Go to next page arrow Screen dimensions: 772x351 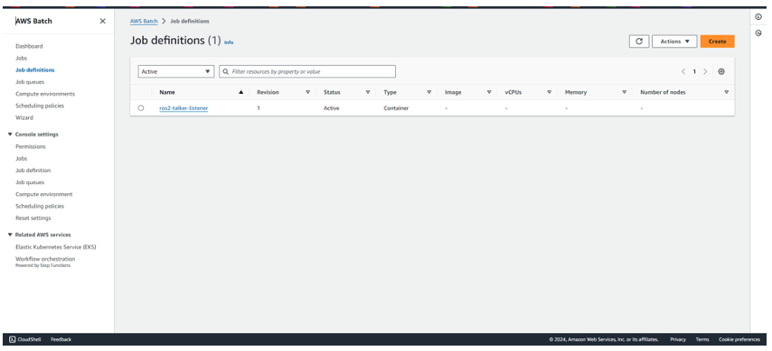[x=705, y=71]
